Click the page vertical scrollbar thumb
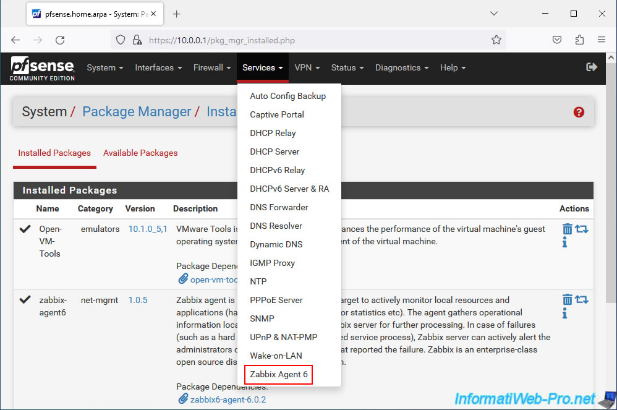This screenshot has width=617, height=410. coord(611,182)
